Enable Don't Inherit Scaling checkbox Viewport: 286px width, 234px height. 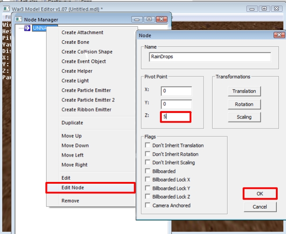[147, 162]
